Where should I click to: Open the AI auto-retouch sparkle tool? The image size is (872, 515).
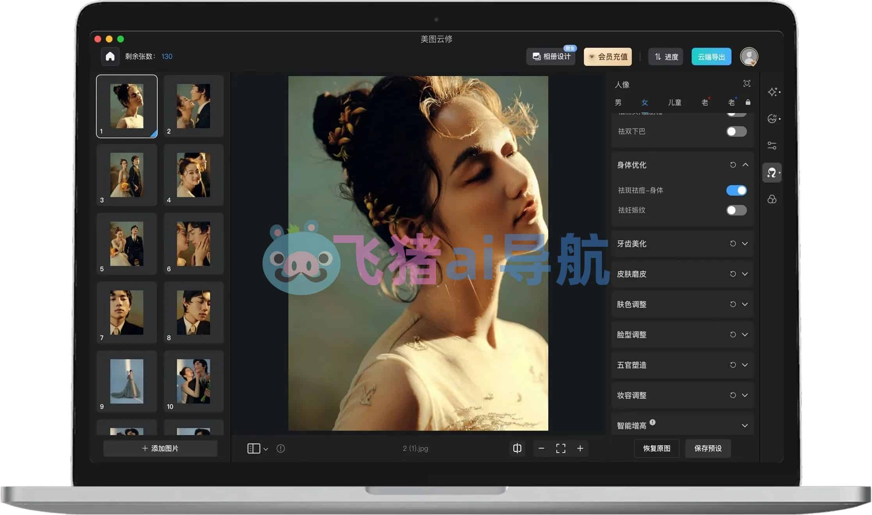tap(773, 92)
